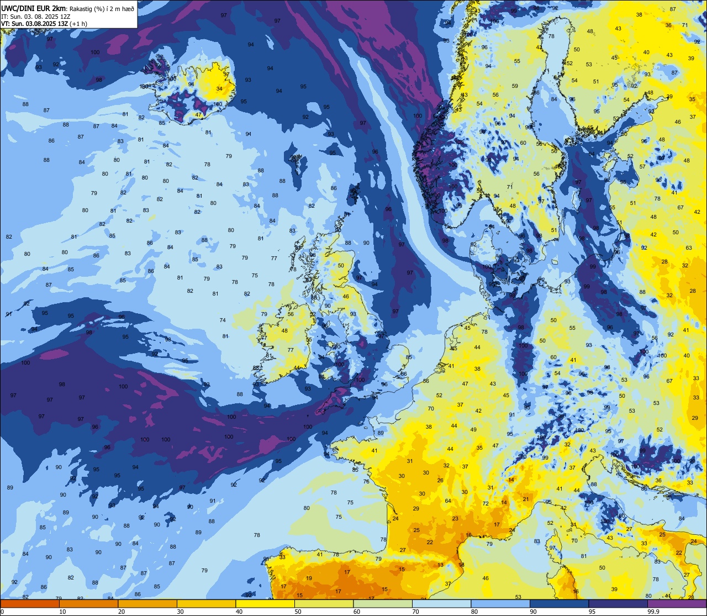The width and height of the screenshot is (707, 616).
Task: Click the model title 'UWC/DINI EUR 2km'
Action: point(34,8)
